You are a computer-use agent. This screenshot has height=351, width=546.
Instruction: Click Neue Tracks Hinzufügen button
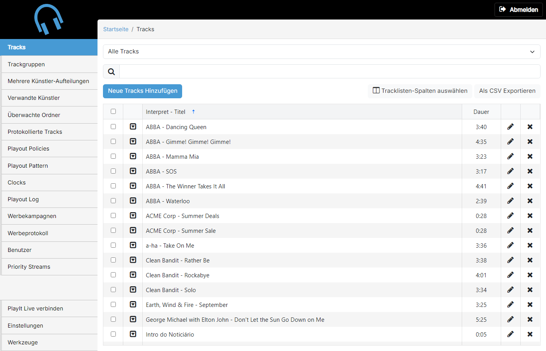point(142,91)
